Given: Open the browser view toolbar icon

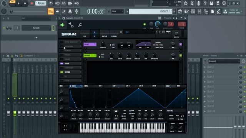Looking at the screenshot, I should 206,11.
